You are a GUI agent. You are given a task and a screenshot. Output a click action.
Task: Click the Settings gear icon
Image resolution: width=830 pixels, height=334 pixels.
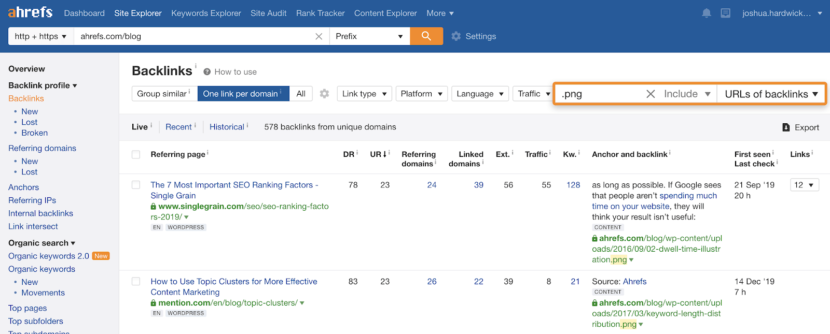(456, 36)
